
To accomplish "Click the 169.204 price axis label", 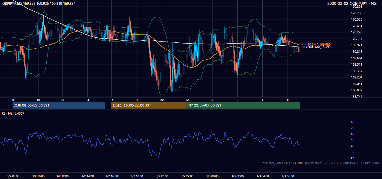I will click(x=357, y=77).
